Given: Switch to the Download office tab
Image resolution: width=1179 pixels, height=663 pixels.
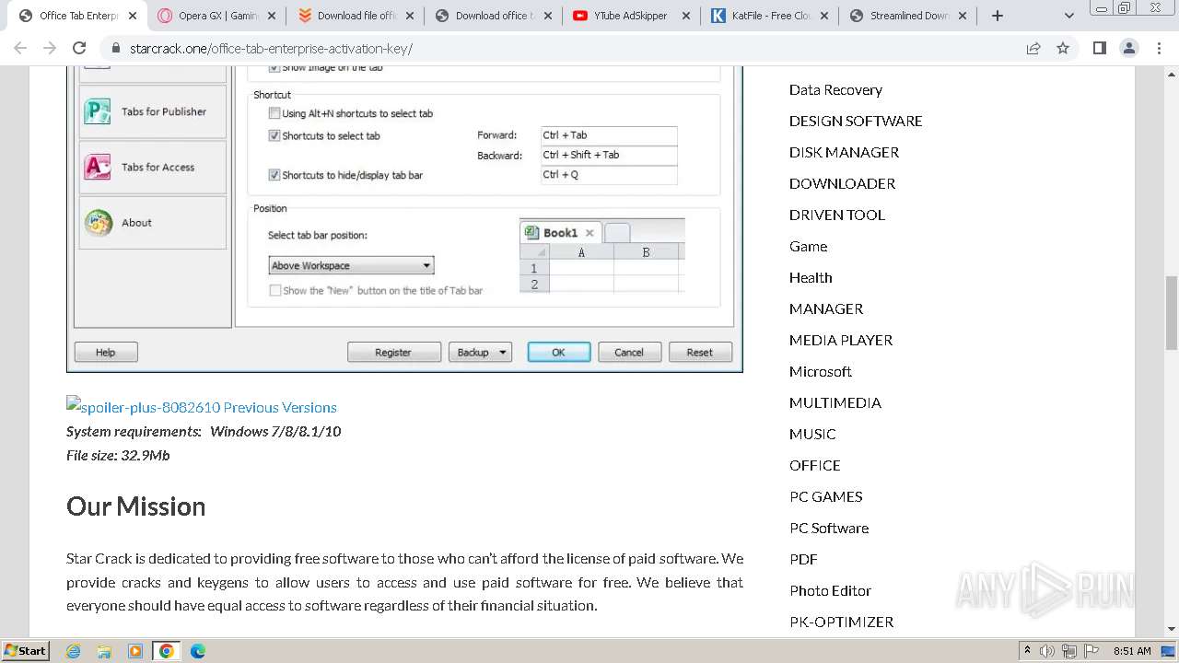Looking at the screenshot, I should click(x=493, y=16).
